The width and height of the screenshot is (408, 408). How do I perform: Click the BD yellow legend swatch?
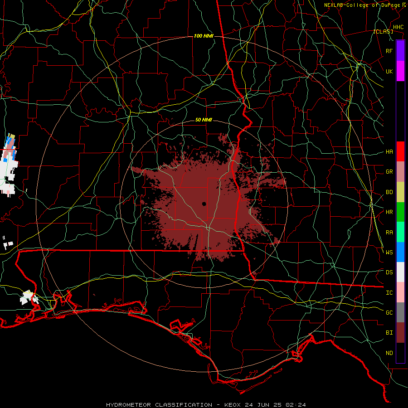(400, 192)
